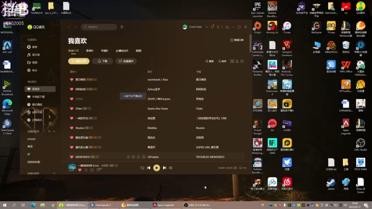The image size is (372, 209).
Task: Open the volume control speaker icon
Action: point(171,168)
